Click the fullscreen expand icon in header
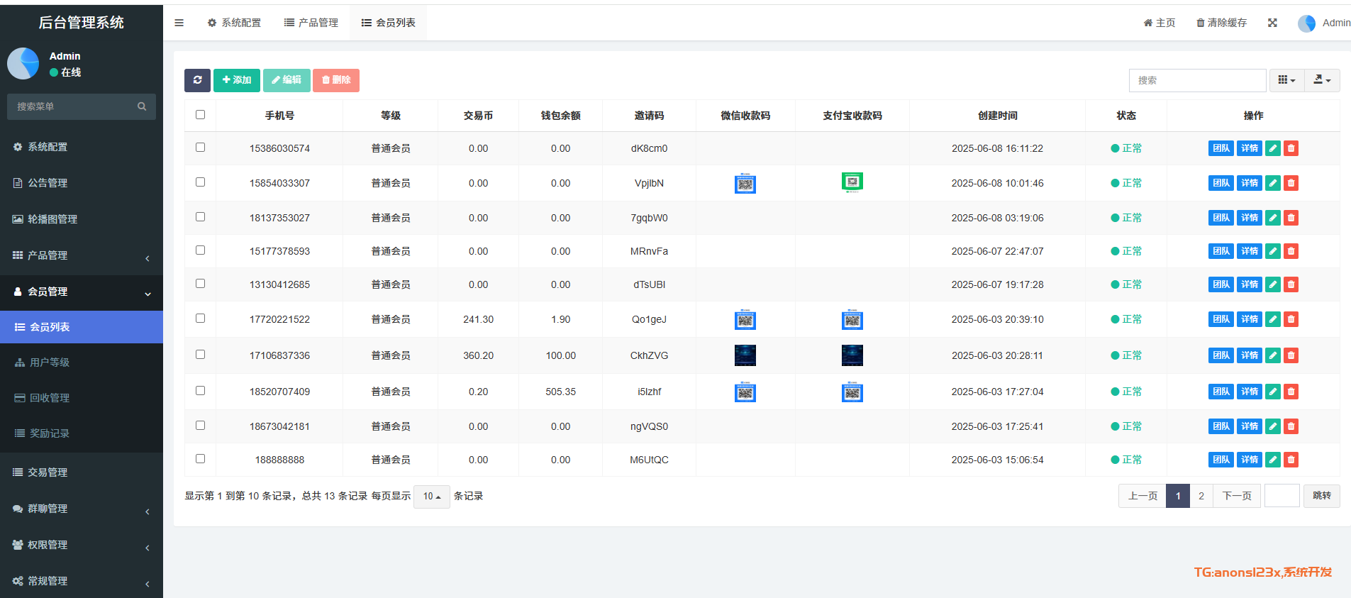 (1272, 23)
